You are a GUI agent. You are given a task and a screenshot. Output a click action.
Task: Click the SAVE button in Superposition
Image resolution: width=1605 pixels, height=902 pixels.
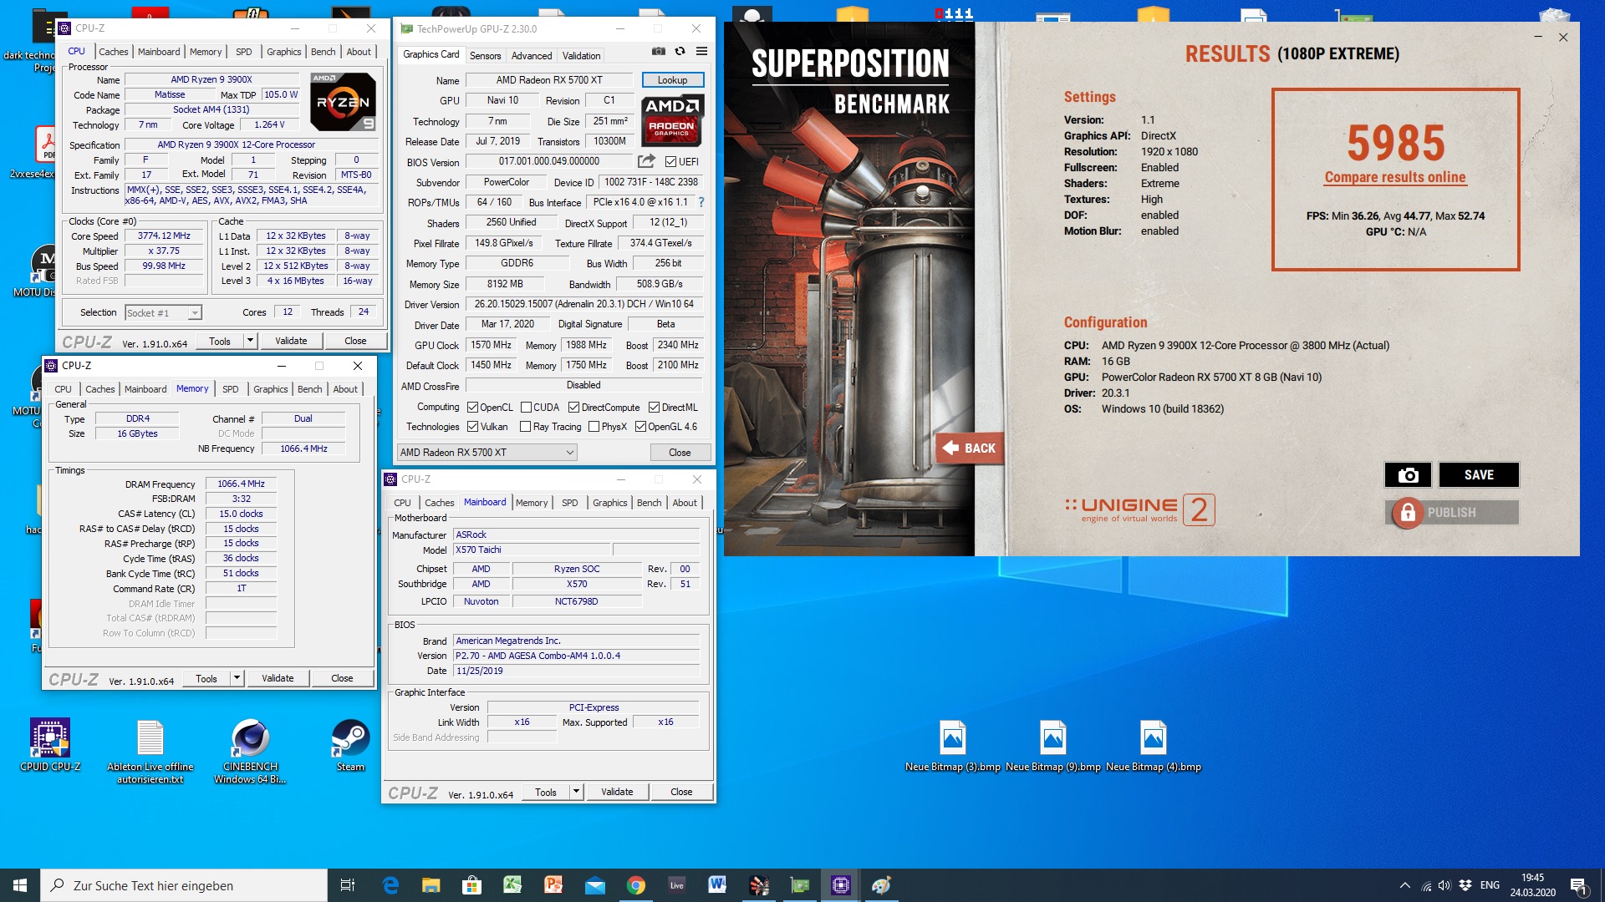(1479, 474)
